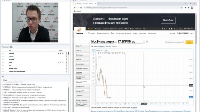Tick the checkbox beside chat message from fn612628
The height and width of the screenshot is (112, 200).
2,98
